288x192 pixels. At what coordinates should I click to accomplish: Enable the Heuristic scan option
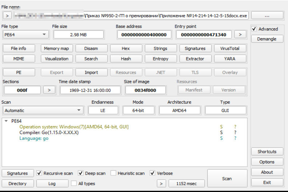pos(113,174)
